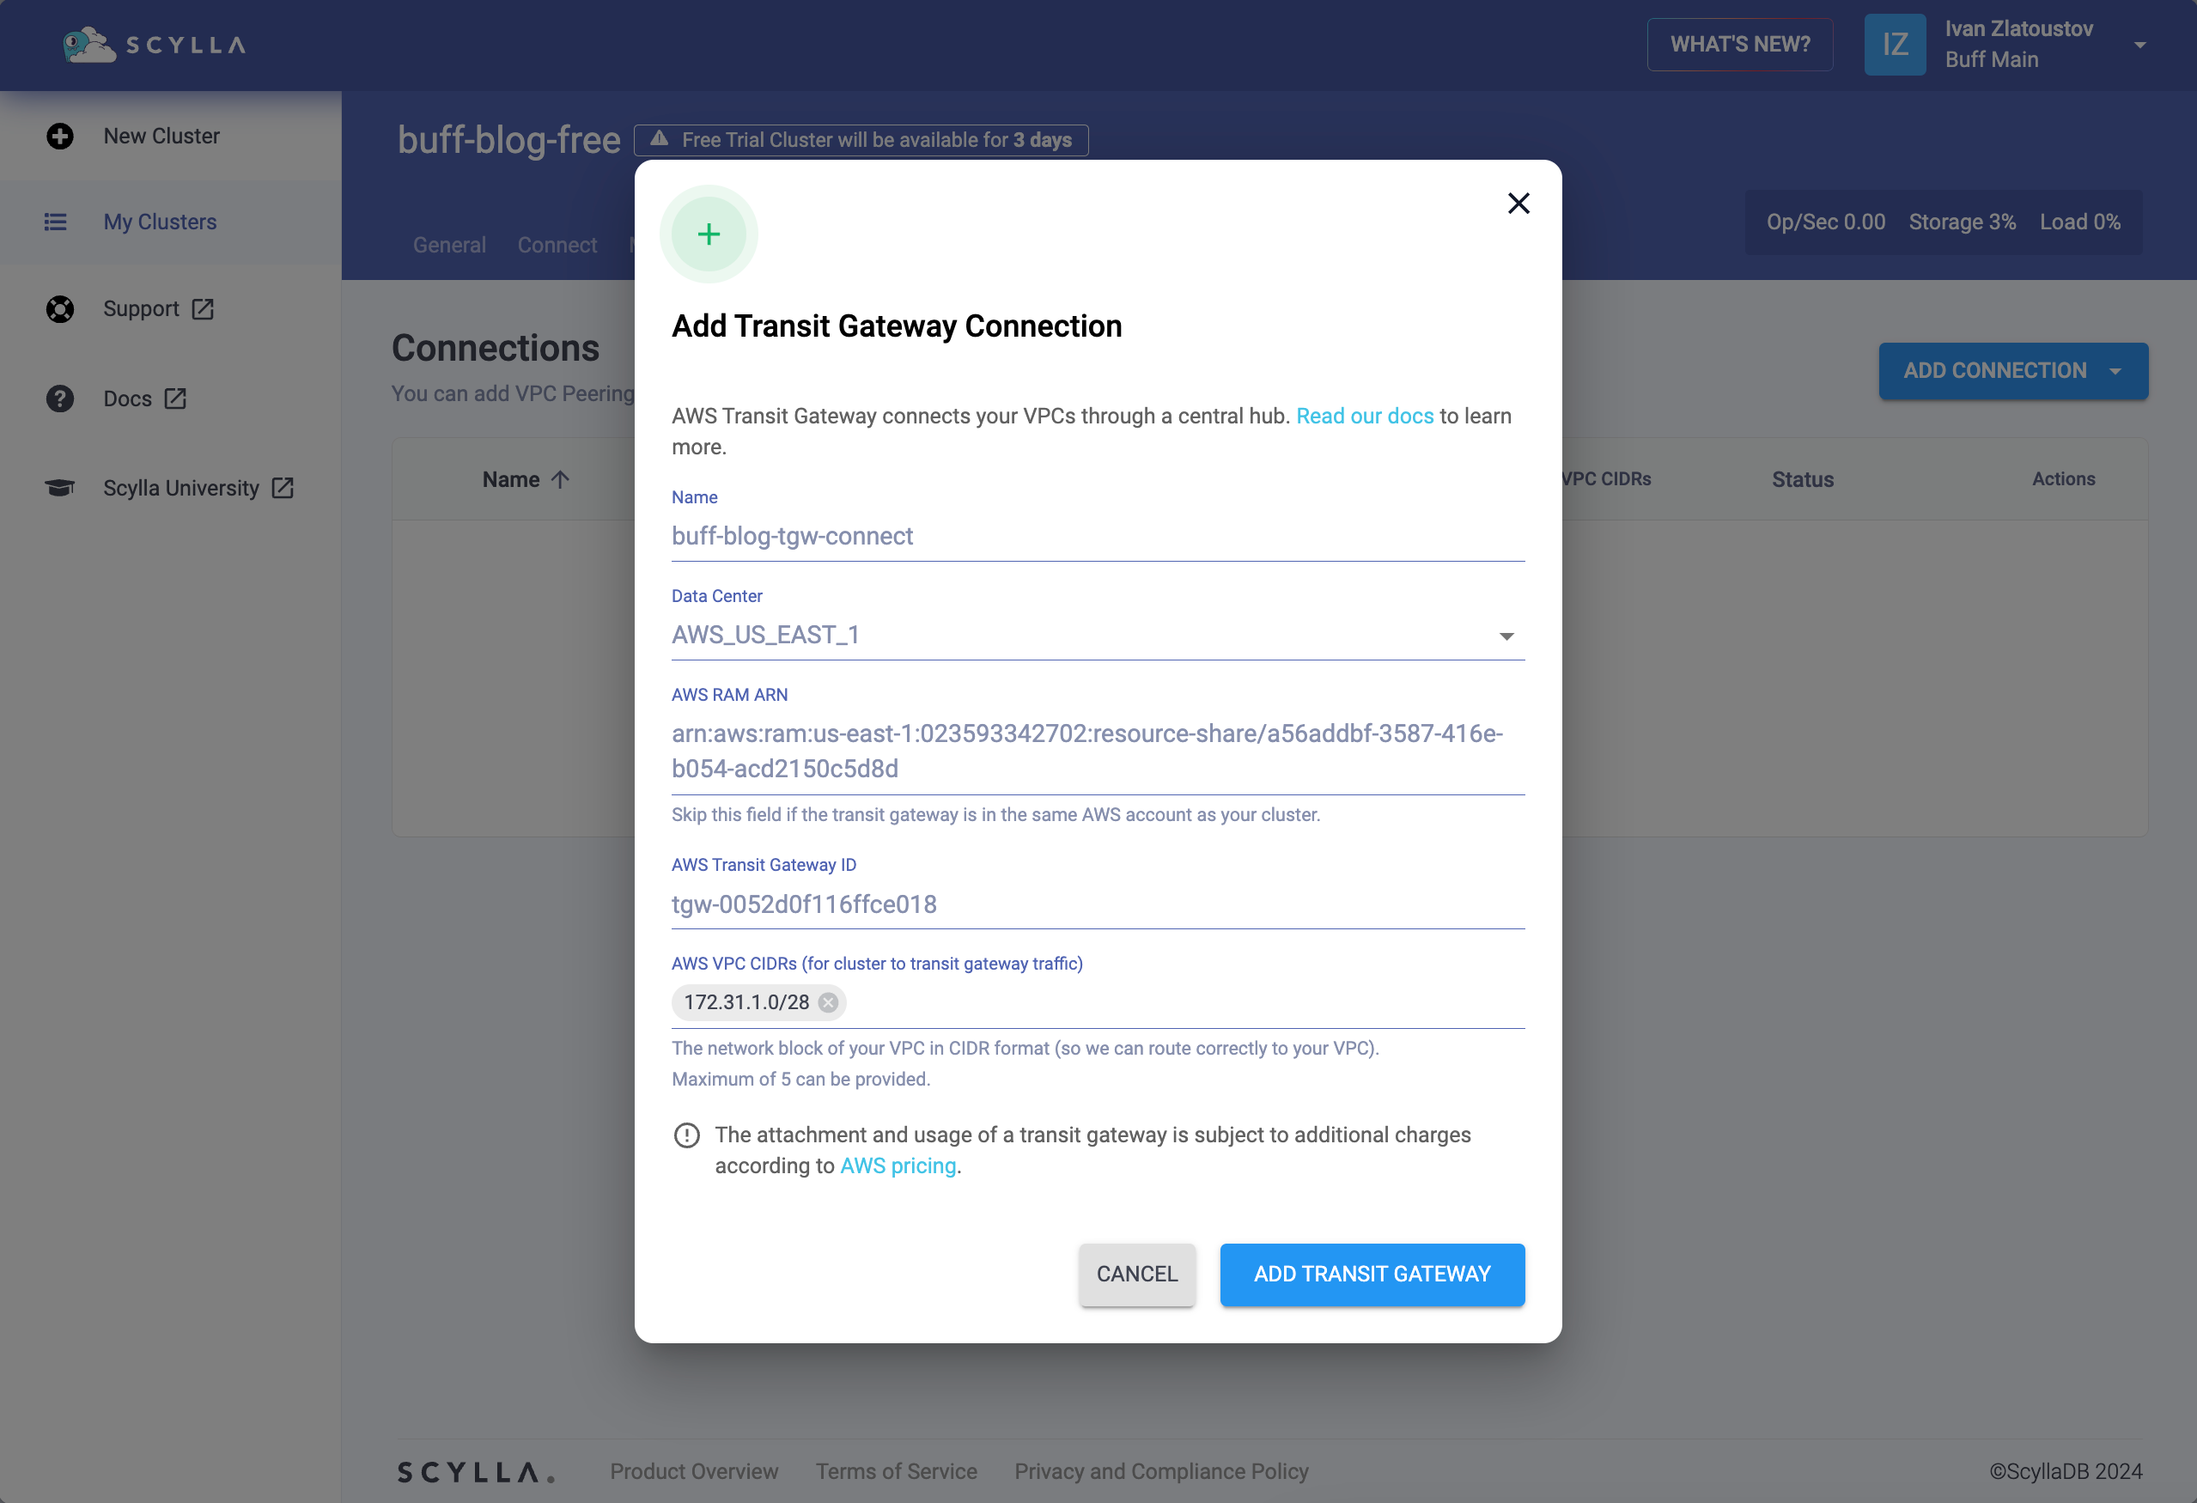
Task: Open the user account menu arrow
Action: (x=2140, y=45)
